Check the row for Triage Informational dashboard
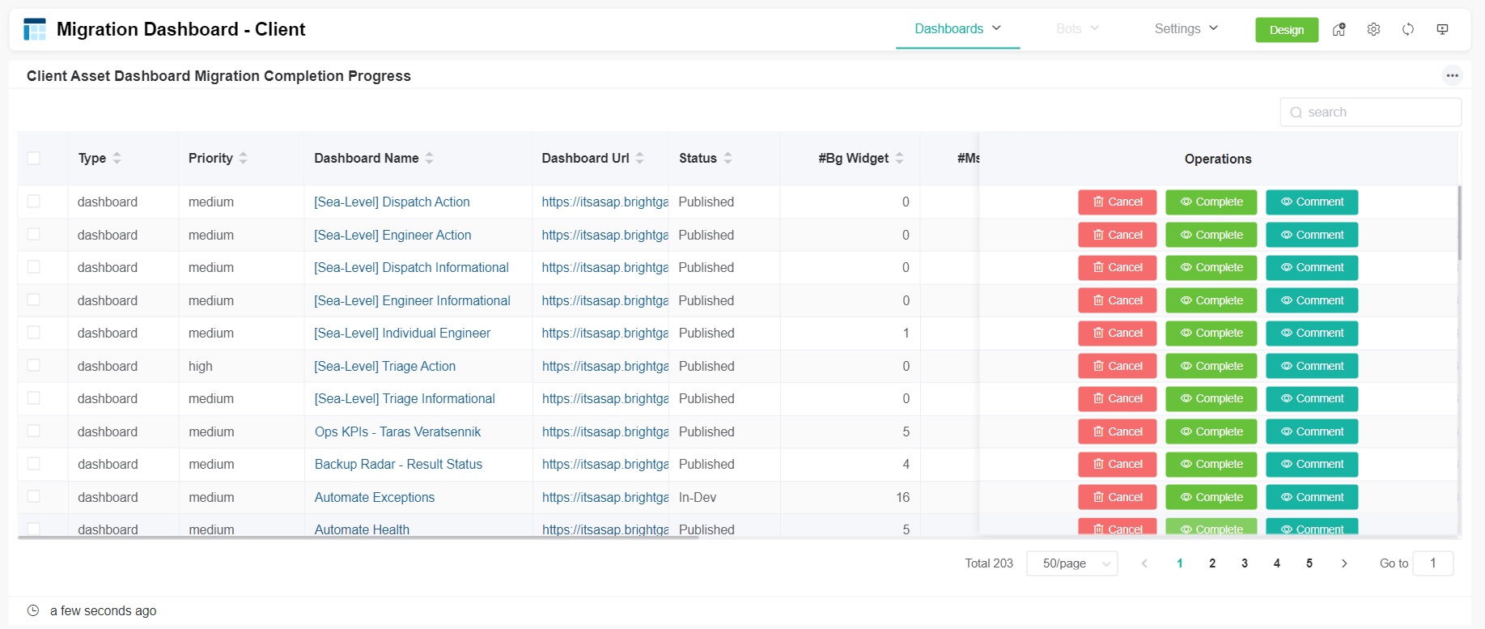Screen dimensions: 1485x629 [33, 397]
